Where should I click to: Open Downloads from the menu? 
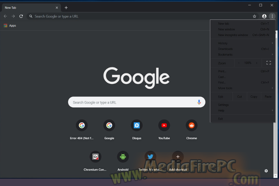click(243, 49)
